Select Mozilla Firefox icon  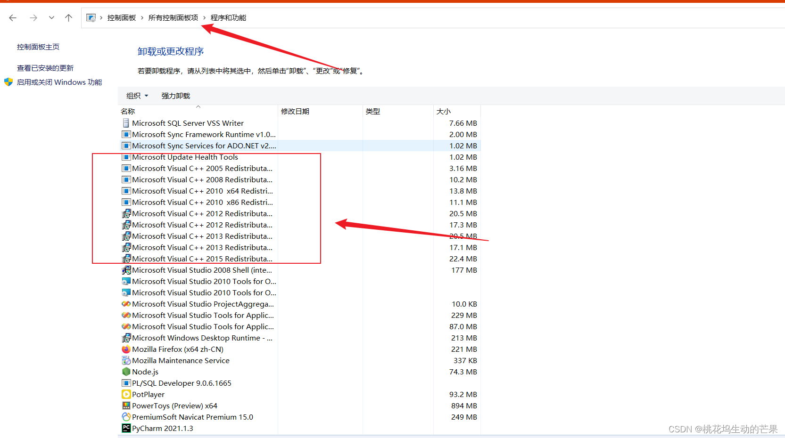tap(126, 349)
